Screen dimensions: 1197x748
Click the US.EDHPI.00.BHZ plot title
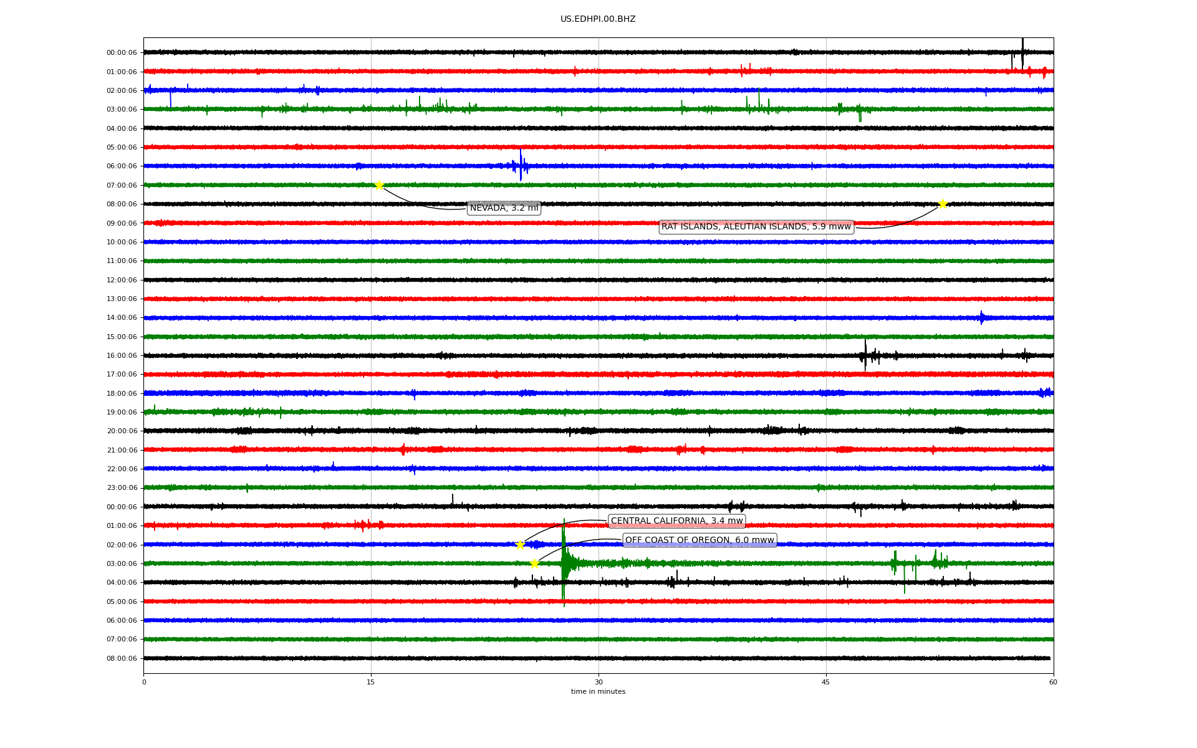pos(597,19)
